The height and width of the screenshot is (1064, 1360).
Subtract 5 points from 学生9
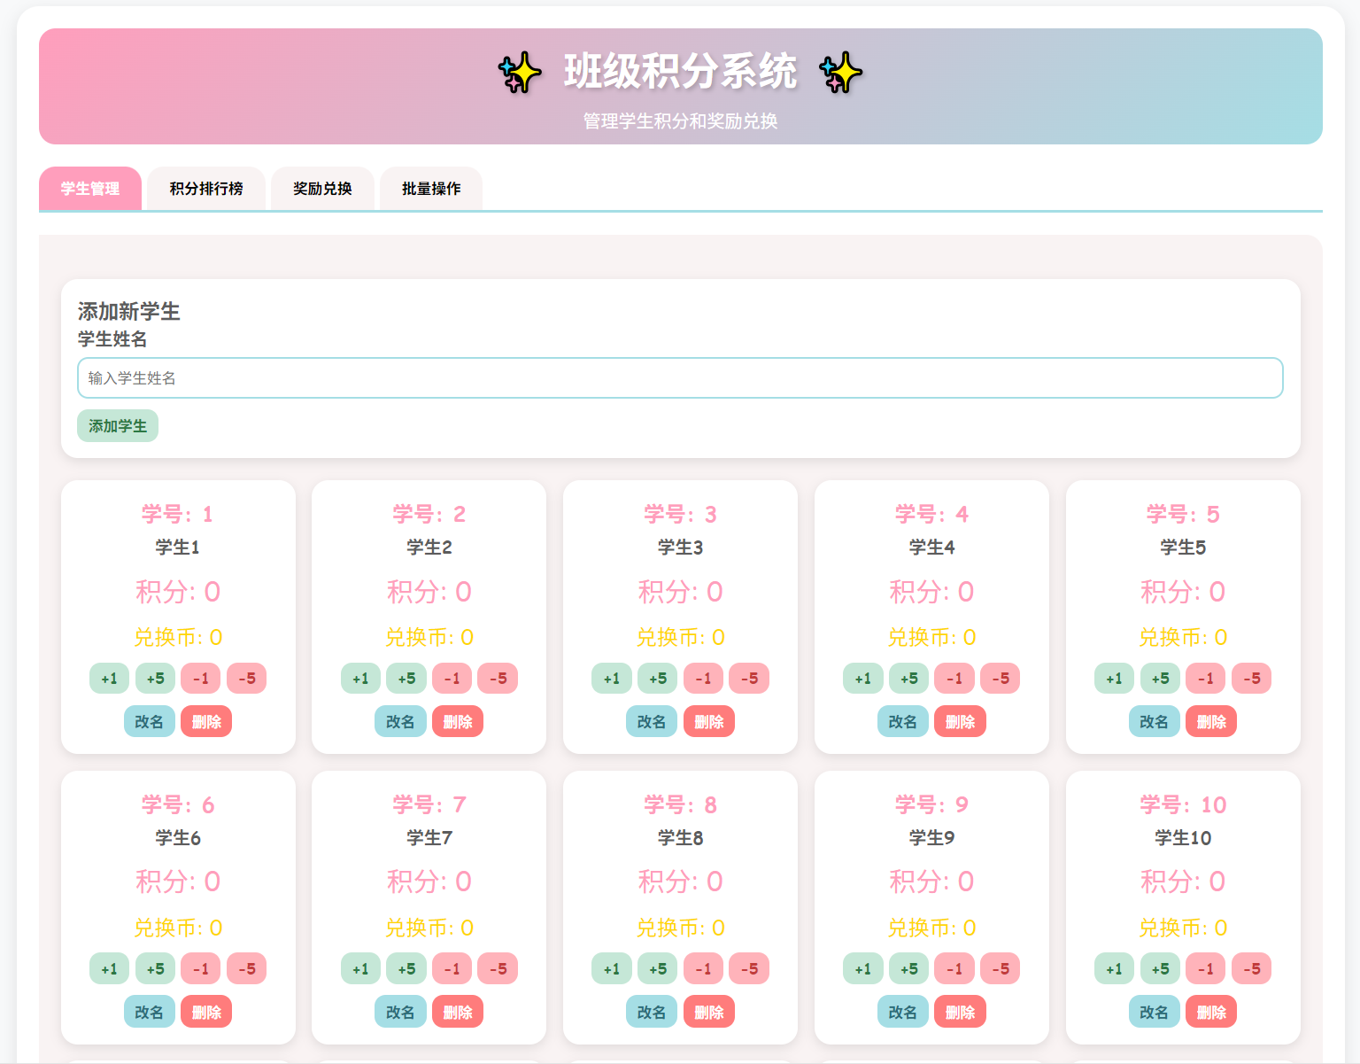[x=1001, y=969]
